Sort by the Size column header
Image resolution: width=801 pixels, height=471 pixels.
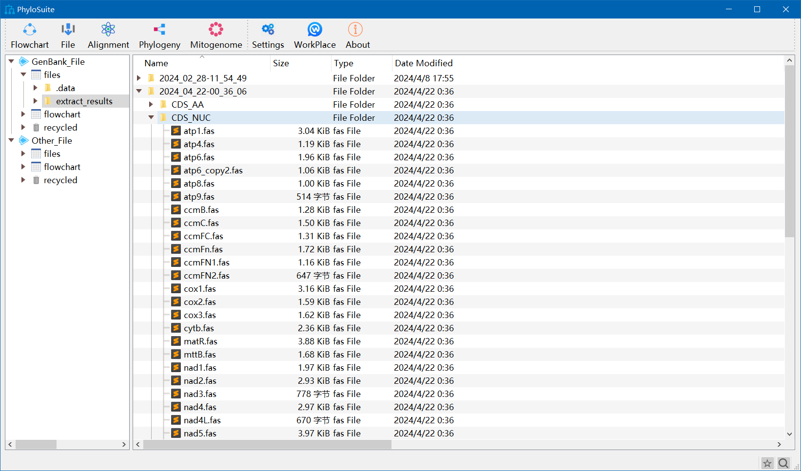click(301, 63)
